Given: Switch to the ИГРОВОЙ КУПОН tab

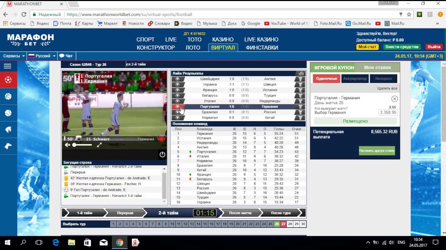Looking at the screenshot, I should tap(334, 68).
